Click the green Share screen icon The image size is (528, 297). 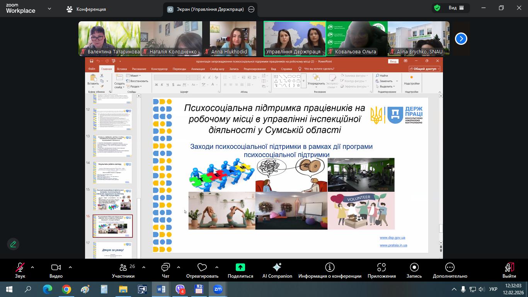240,268
